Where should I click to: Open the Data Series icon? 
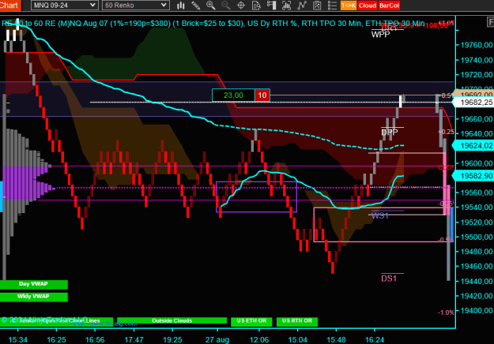click(286, 6)
